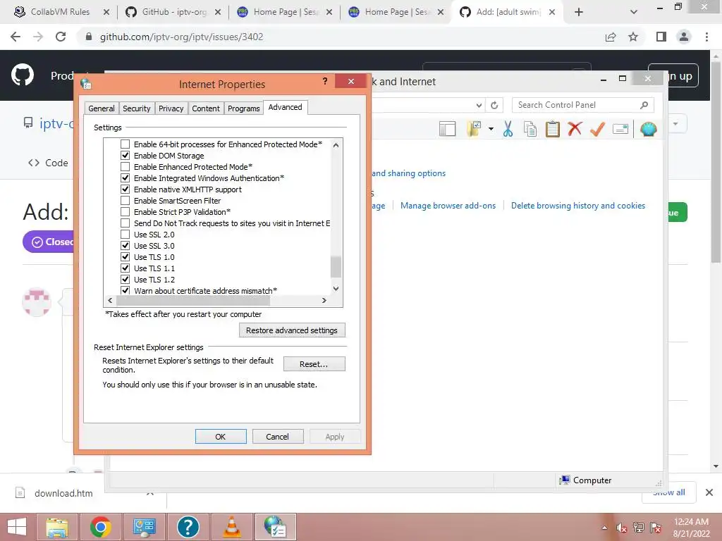The image size is (722, 541).
Task: Uncheck Use TLS 1.2
Action: pos(126,279)
